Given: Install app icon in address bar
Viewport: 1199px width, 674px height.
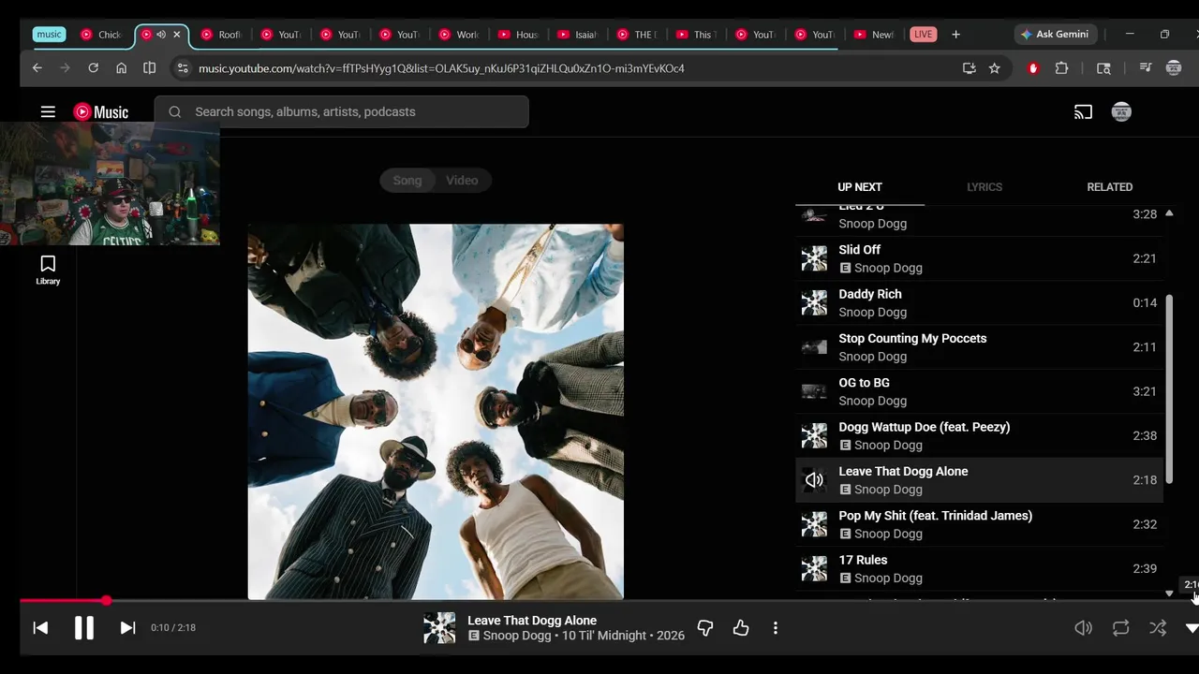Looking at the screenshot, I should tap(969, 68).
